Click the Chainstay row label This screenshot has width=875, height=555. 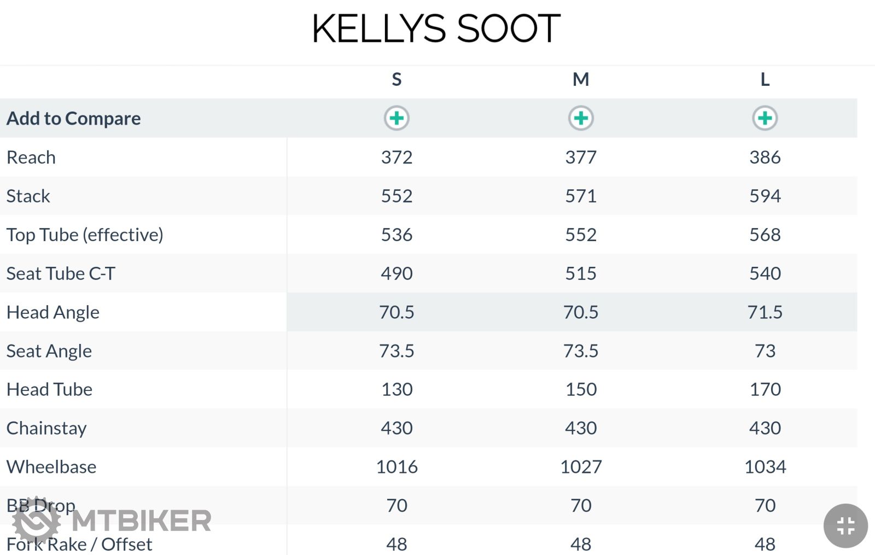(46, 428)
